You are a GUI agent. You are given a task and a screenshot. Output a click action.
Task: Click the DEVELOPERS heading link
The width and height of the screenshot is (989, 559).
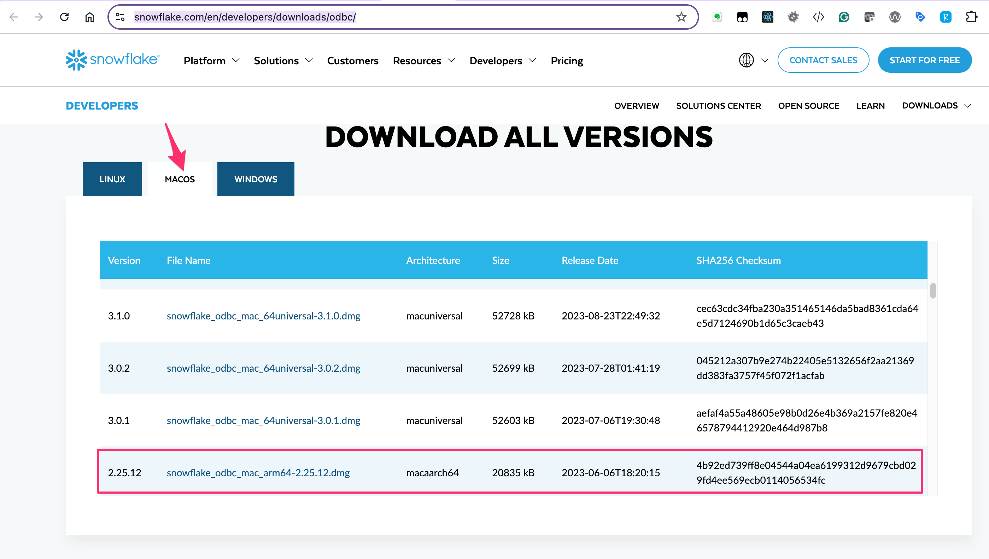click(102, 106)
